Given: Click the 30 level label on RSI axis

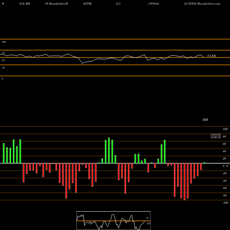Looking at the screenshot, I should 3,68.
